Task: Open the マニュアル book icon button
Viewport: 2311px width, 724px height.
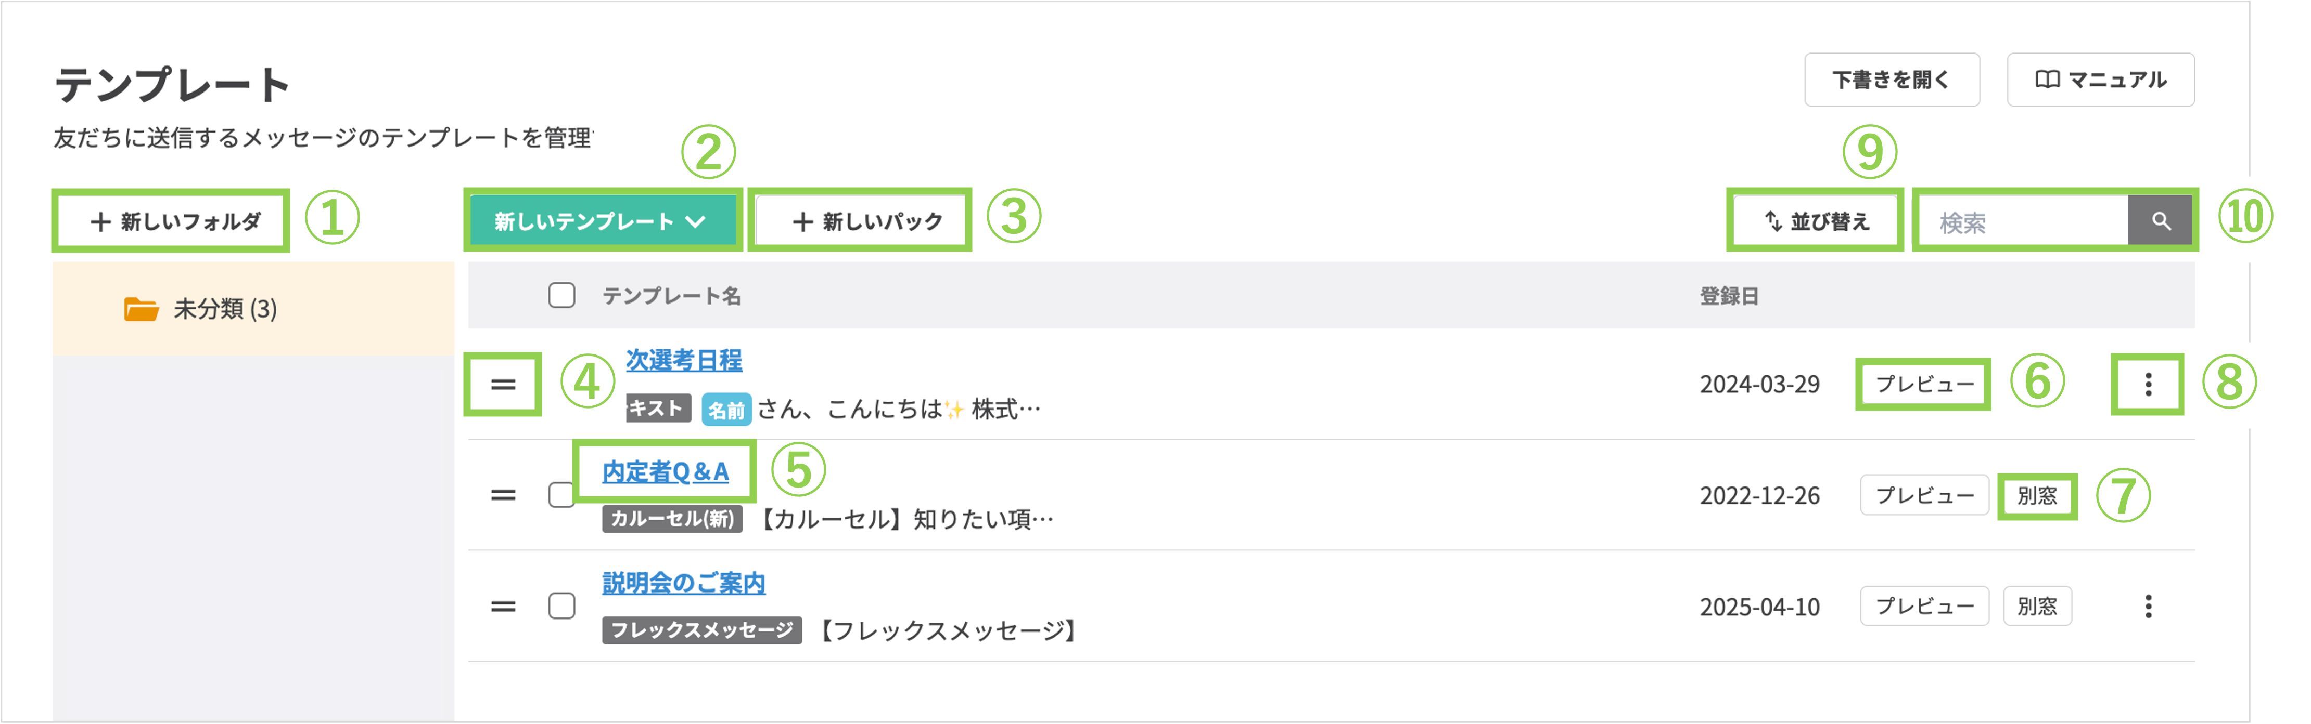Action: click(2100, 80)
